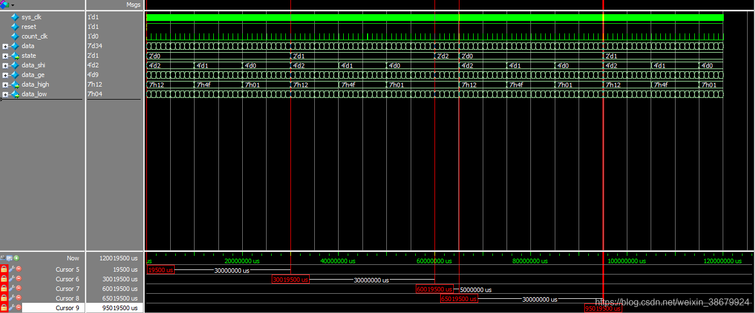Screen dimensions: 755x313
Task: Click the Msgs column header
Action: (133, 5)
